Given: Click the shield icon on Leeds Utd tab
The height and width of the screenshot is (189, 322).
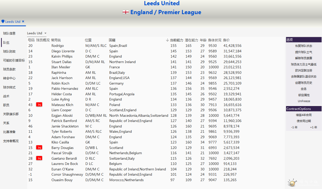Looking at the screenshot, I should pos(3,21).
